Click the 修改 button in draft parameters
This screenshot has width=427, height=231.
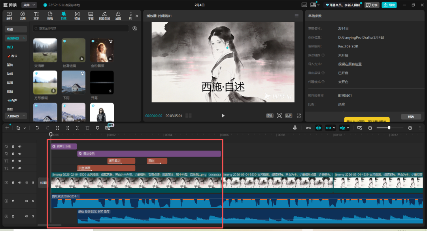click(411, 117)
